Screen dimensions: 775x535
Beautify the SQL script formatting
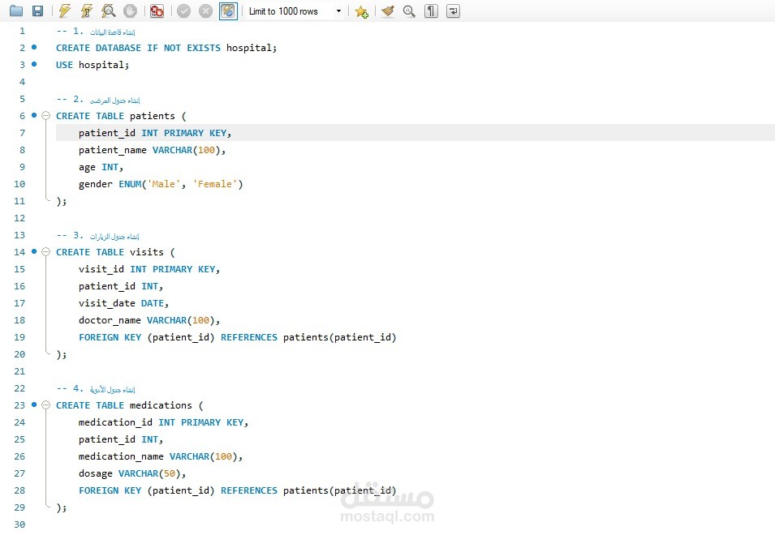pos(387,11)
